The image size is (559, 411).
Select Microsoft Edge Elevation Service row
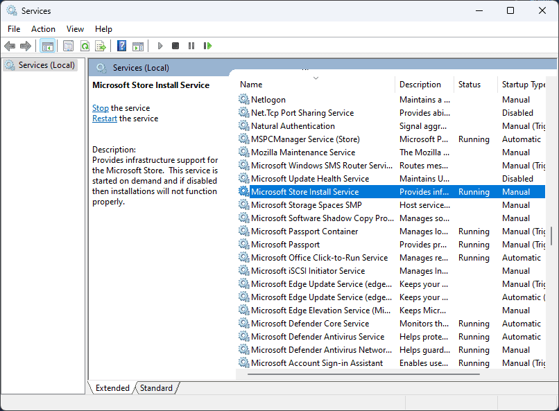point(391,311)
